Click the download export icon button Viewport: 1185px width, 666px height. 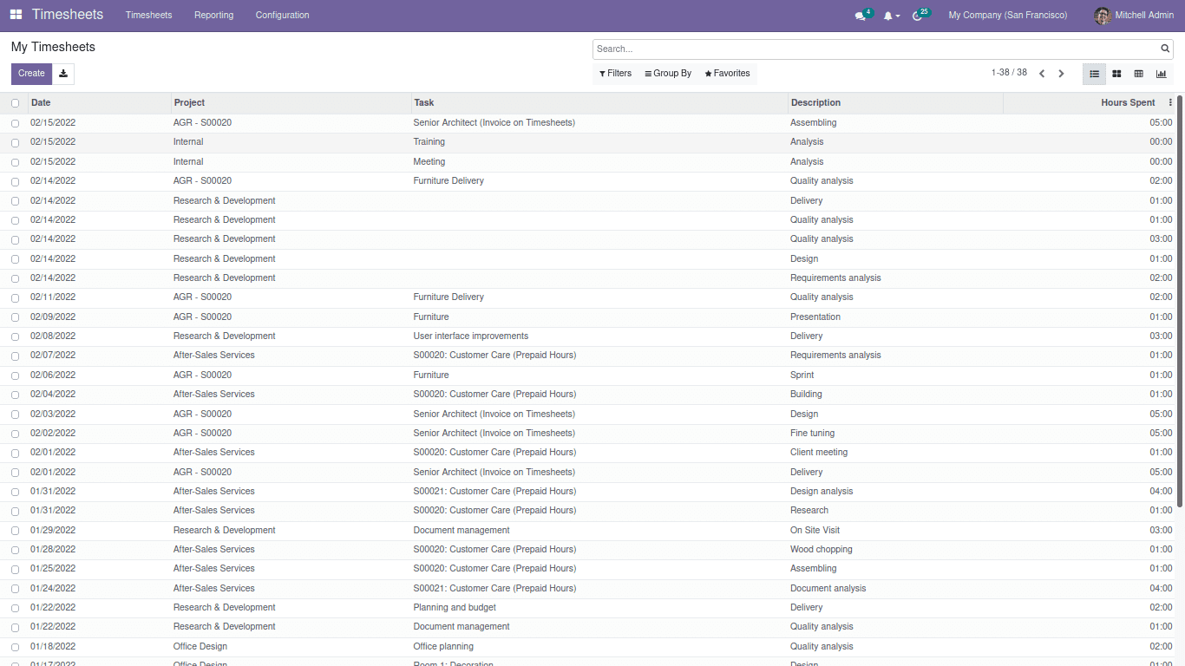point(63,74)
